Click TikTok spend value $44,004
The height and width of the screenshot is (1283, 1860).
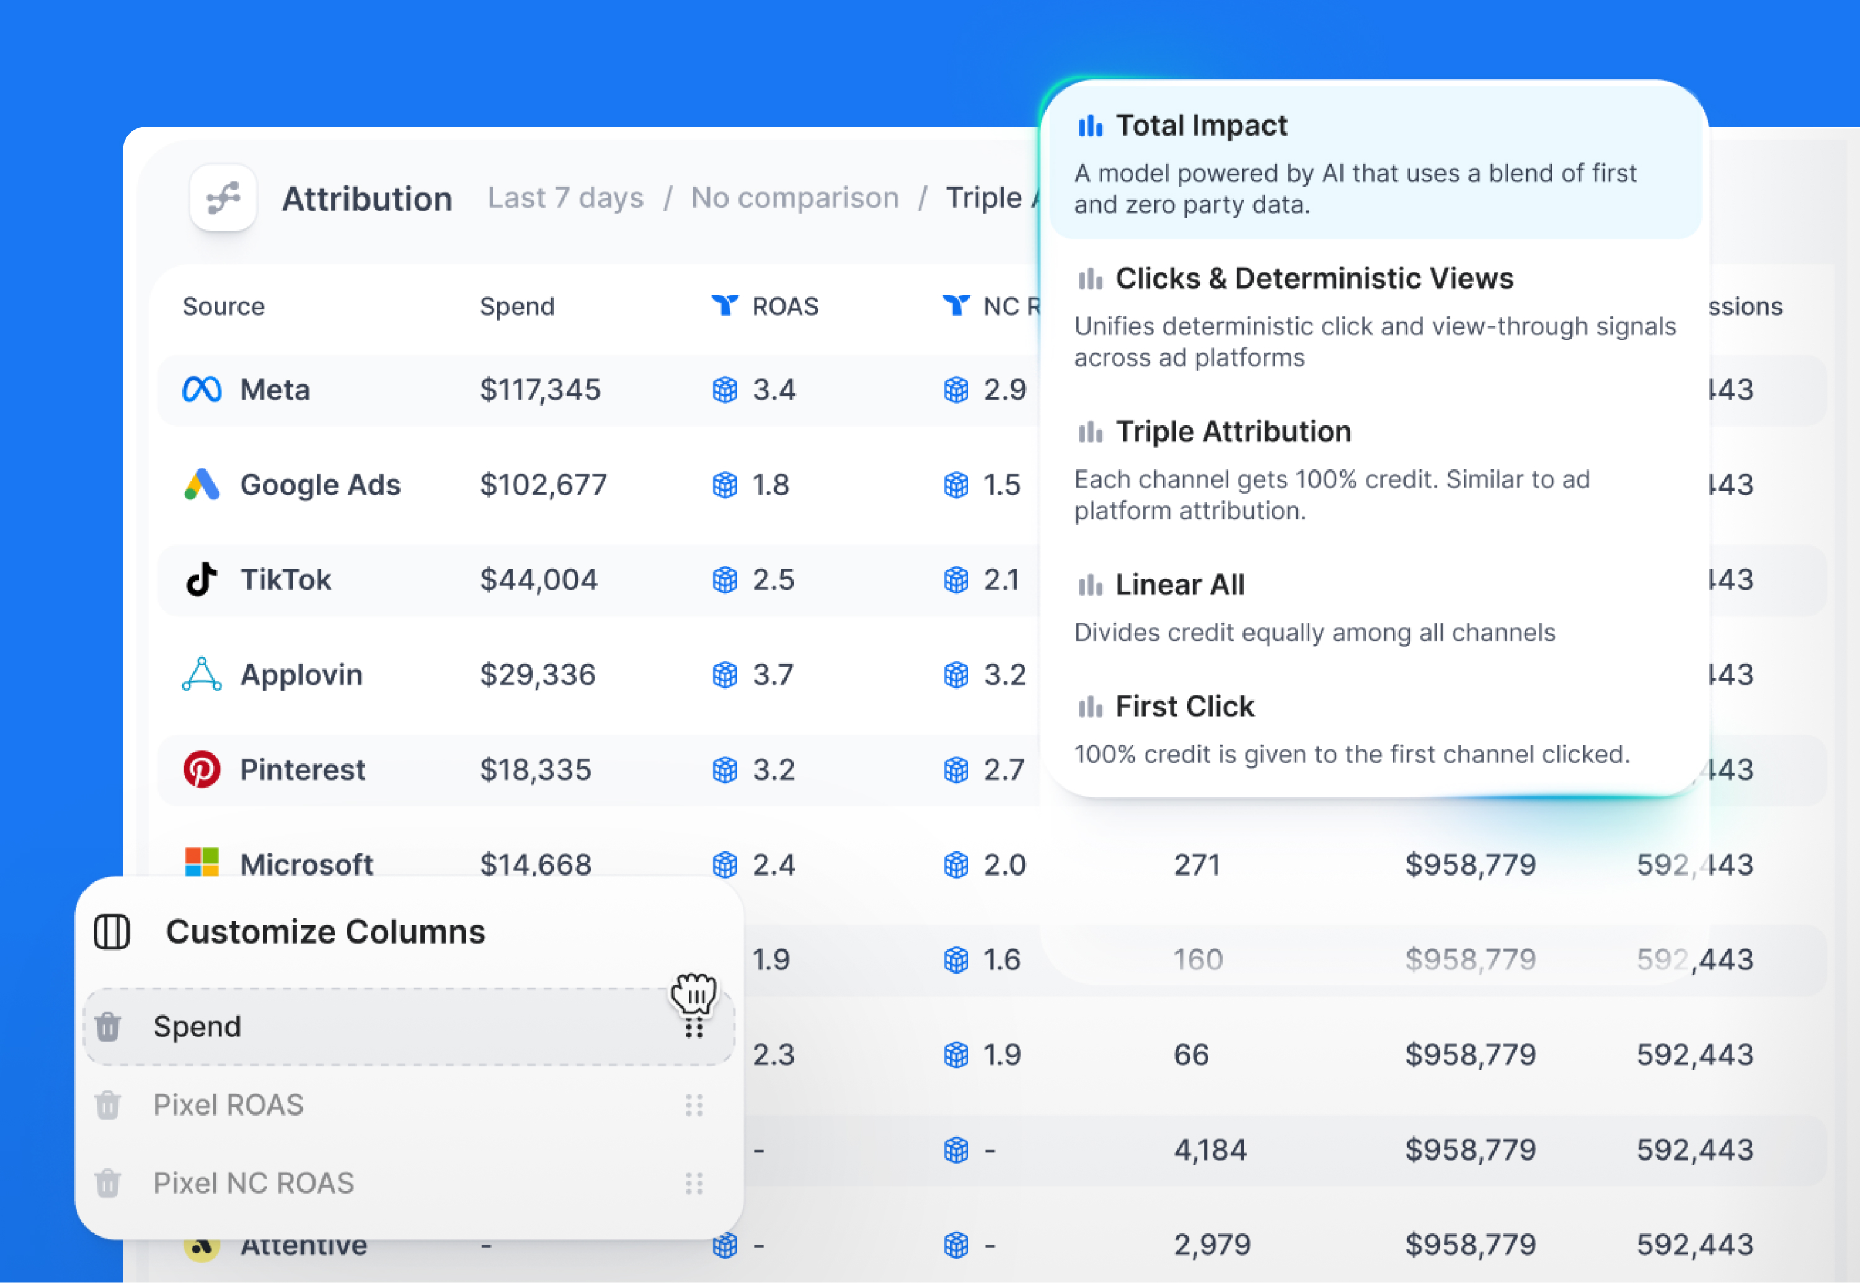[539, 580]
